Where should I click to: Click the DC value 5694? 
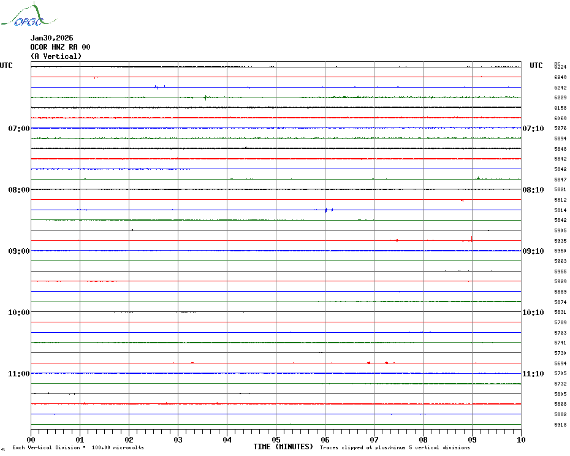[x=560, y=363]
